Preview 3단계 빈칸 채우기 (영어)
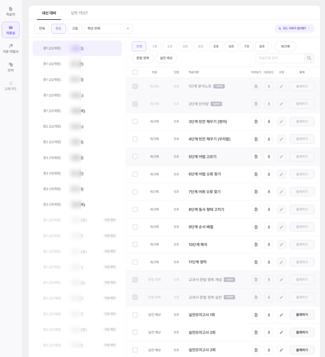The width and height of the screenshot is (325, 357). pos(256,122)
